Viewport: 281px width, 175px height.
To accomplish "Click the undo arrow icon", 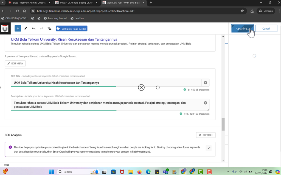I will [x=33, y=28].
